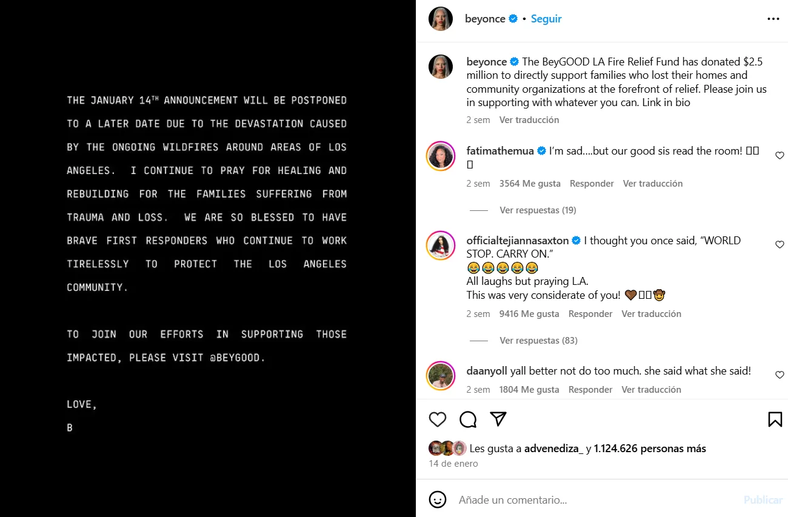
Task: Expand the 83 replies under officialtejiannasaxton
Action: 538,341
